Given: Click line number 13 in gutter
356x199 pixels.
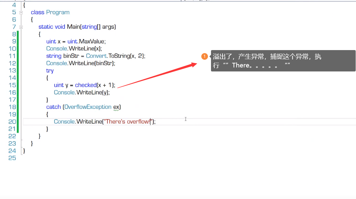Looking at the screenshot, I should click(12, 71).
